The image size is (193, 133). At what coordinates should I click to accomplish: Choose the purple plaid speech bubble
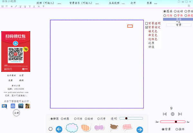tap(99, 127)
